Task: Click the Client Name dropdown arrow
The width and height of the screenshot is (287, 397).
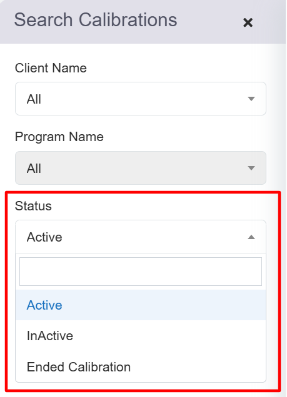Action: [251, 99]
